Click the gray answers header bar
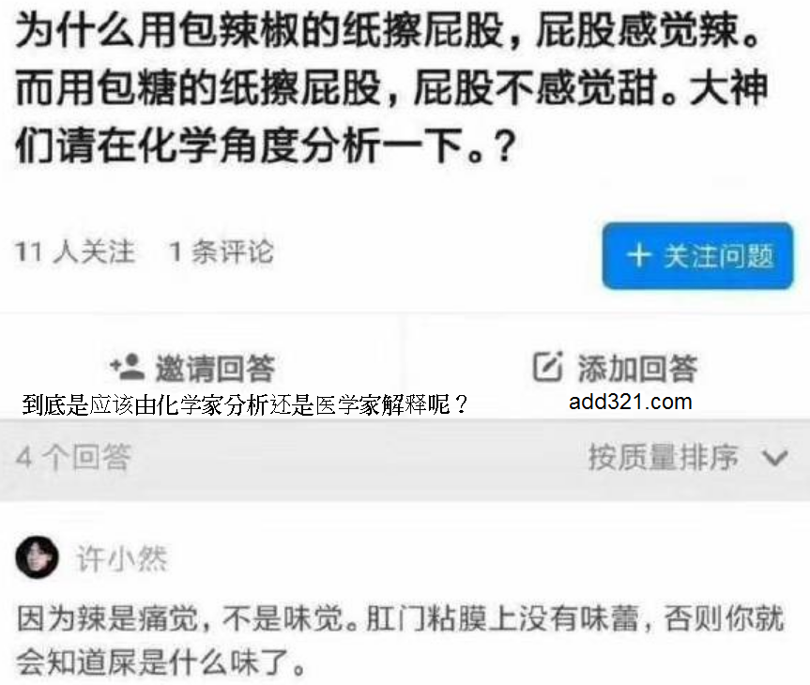The width and height of the screenshot is (810, 685). point(405,460)
